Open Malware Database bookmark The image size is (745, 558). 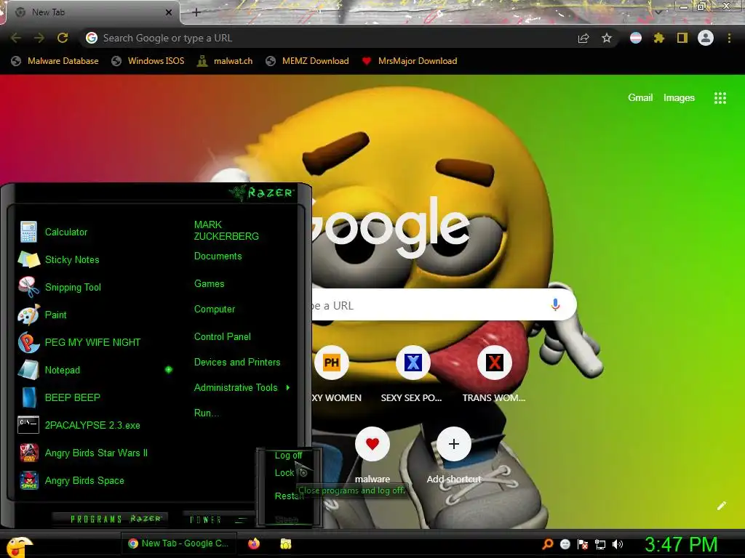tap(55, 61)
